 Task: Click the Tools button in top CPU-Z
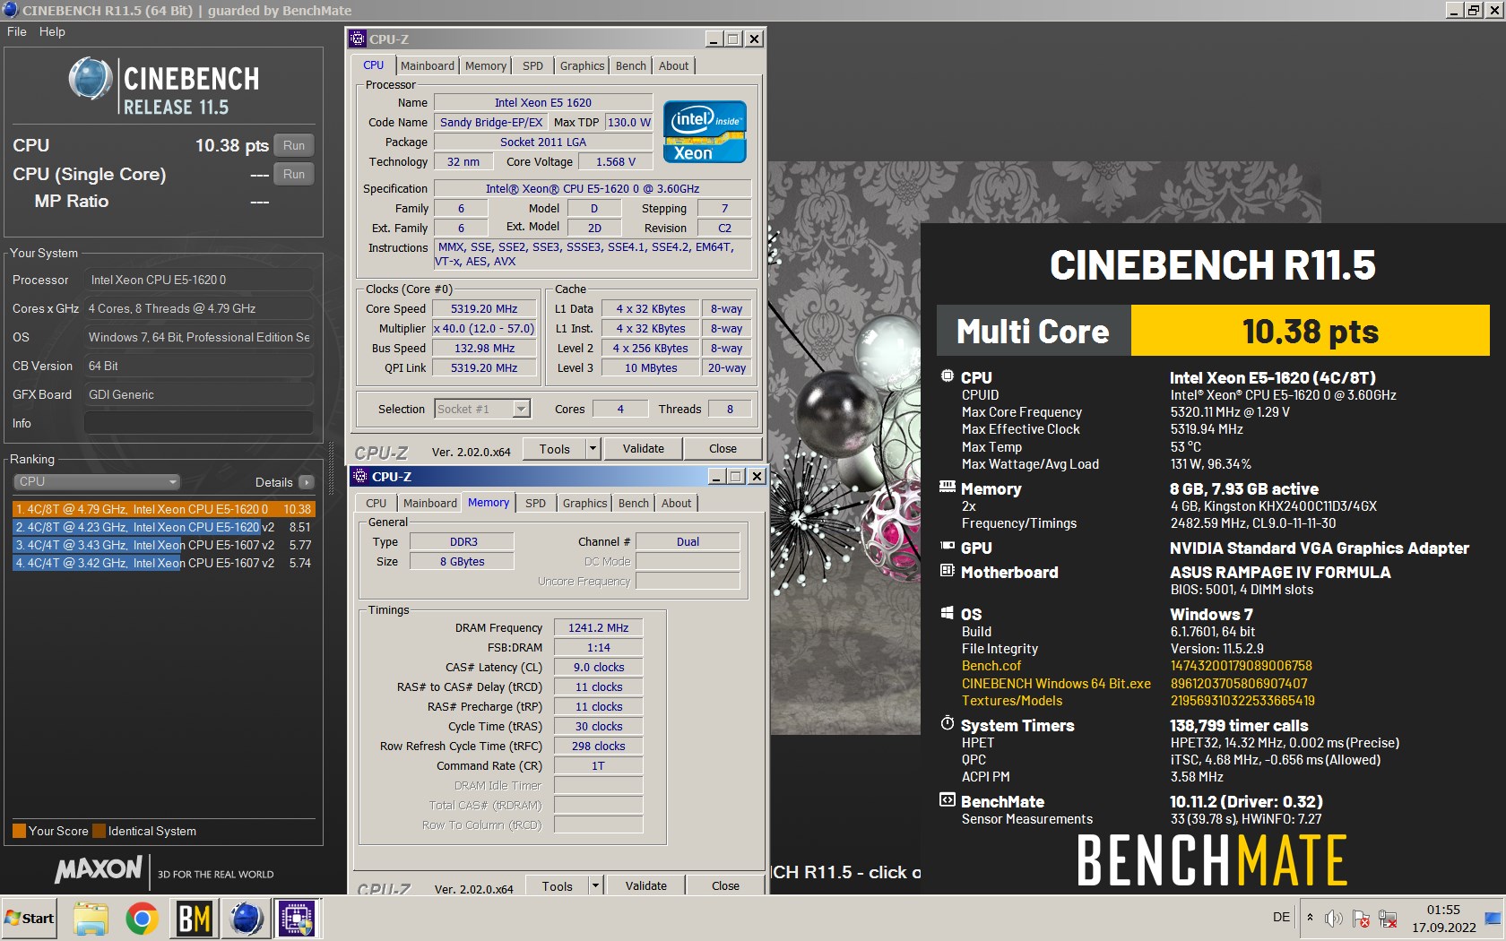(555, 448)
